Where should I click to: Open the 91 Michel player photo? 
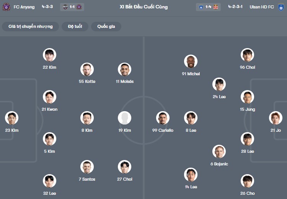(191, 61)
